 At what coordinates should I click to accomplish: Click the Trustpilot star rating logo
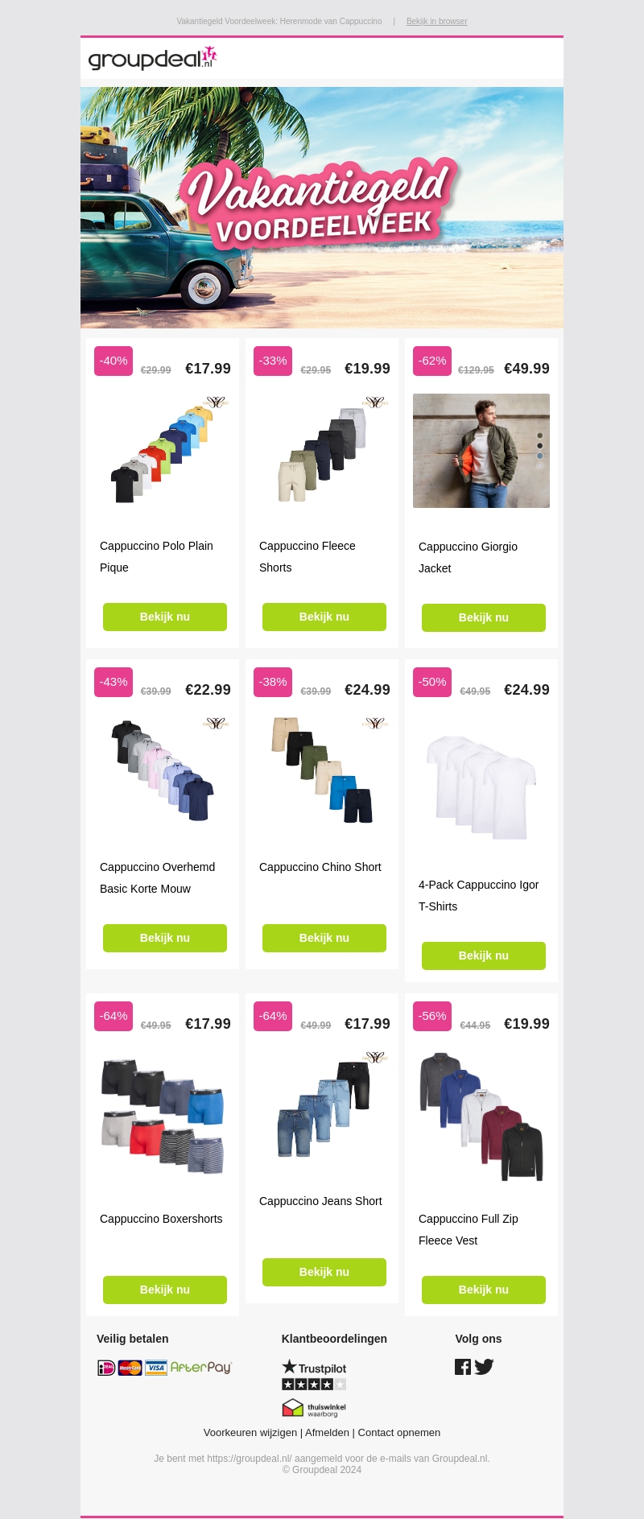pos(314,1375)
